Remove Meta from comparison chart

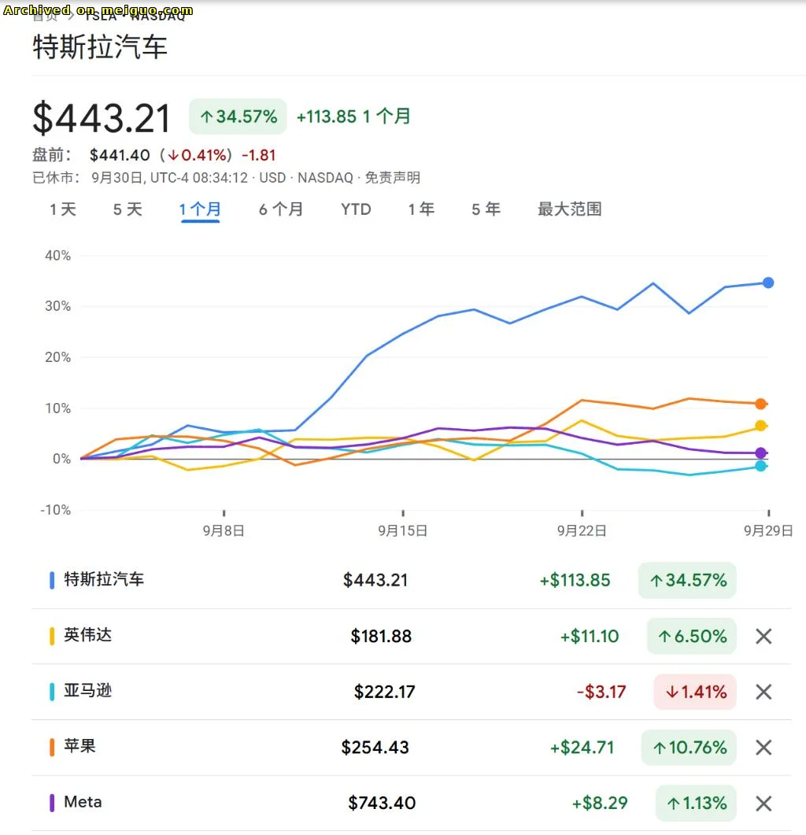[x=763, y=804]
